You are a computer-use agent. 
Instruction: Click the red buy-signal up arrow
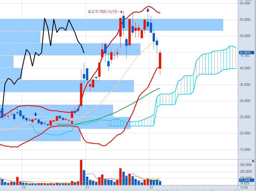[x=72, y=122]
